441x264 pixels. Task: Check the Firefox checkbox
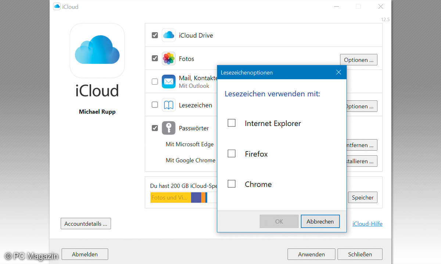point(232,154)
